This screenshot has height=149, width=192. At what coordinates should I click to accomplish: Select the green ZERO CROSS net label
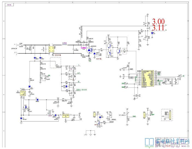(82, 90)
